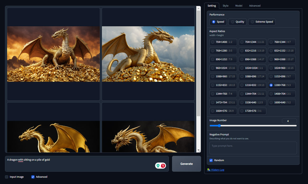Open dragon image with orange sunset sky
This screenshot has height=184, width=308.
53,54
